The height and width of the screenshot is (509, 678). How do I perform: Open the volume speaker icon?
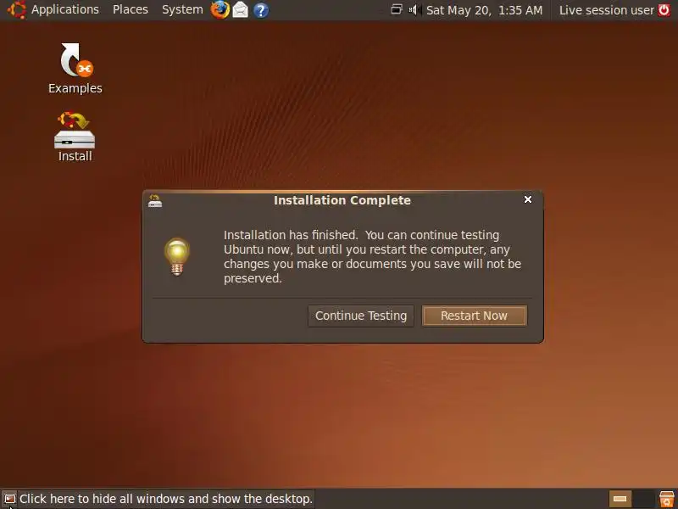click(414, 9)
